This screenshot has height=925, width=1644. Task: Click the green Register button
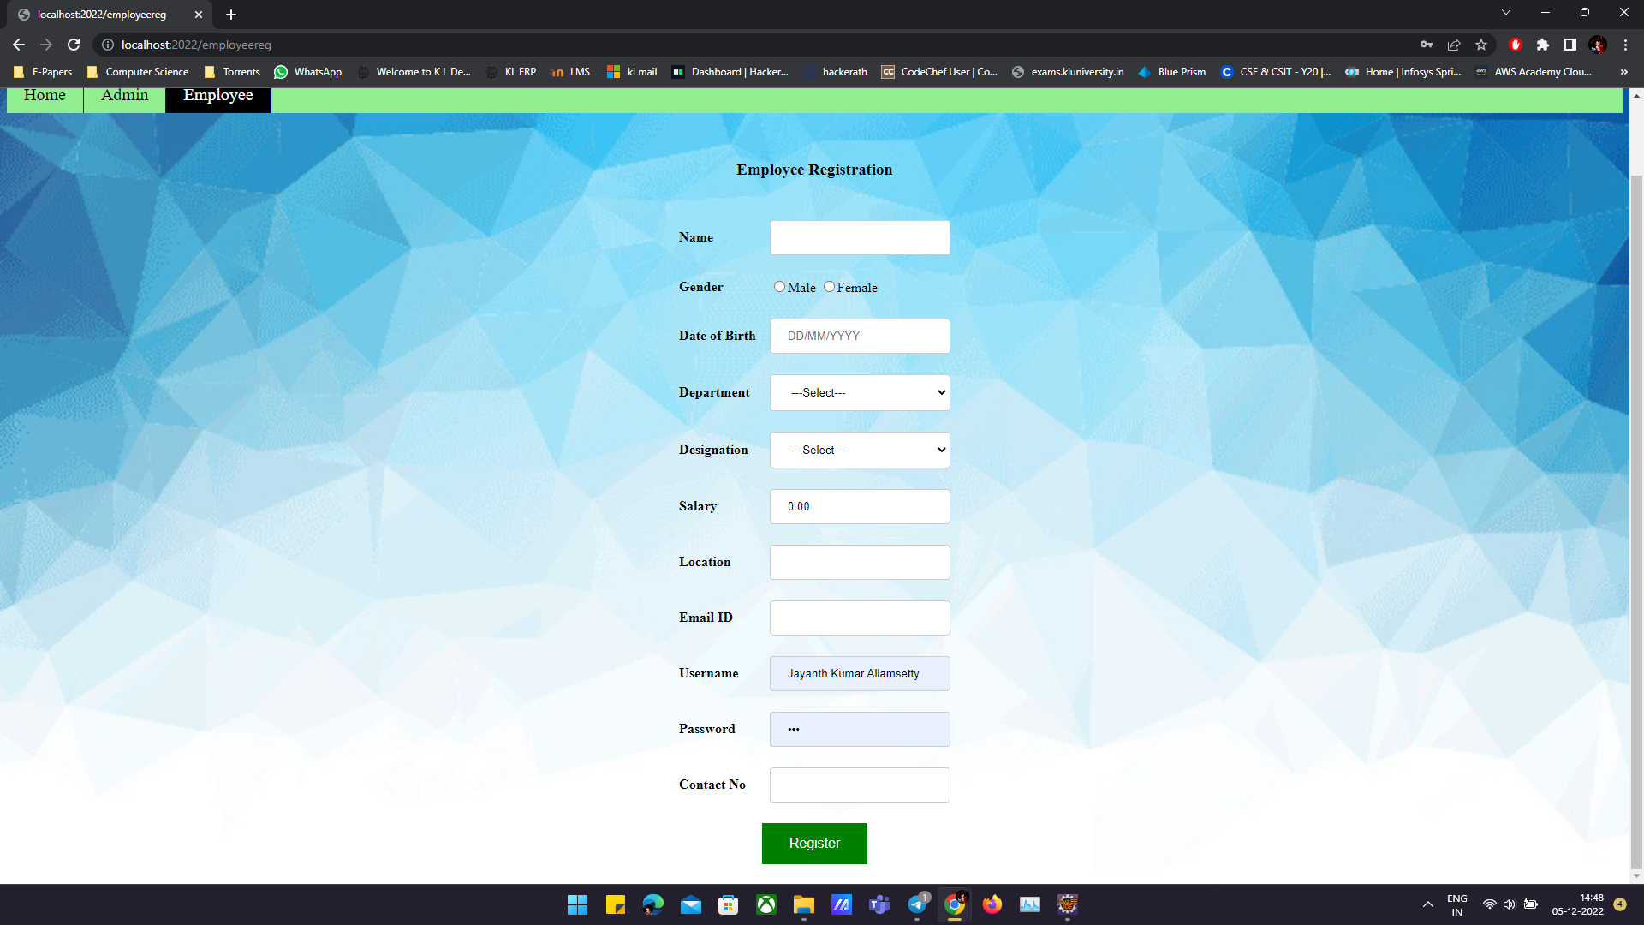coord(813,844)
